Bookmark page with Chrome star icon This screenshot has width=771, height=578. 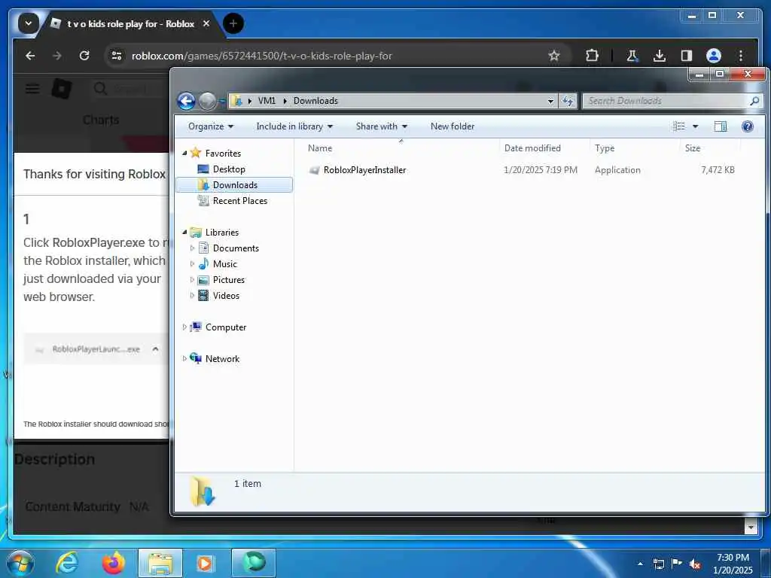[x=554, y=56]
